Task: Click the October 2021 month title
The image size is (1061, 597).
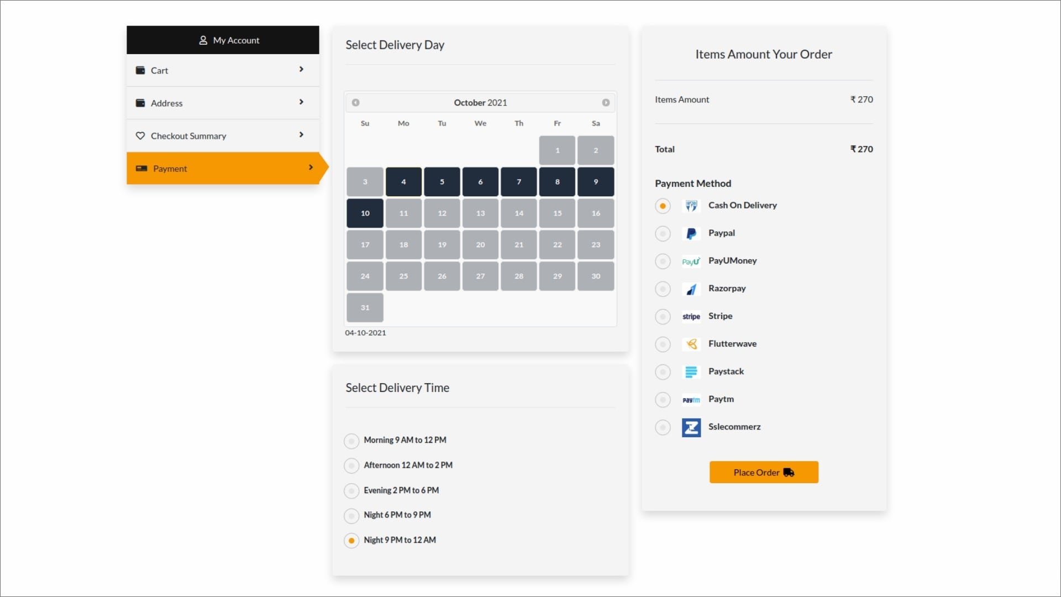Action: click(480, 102)
